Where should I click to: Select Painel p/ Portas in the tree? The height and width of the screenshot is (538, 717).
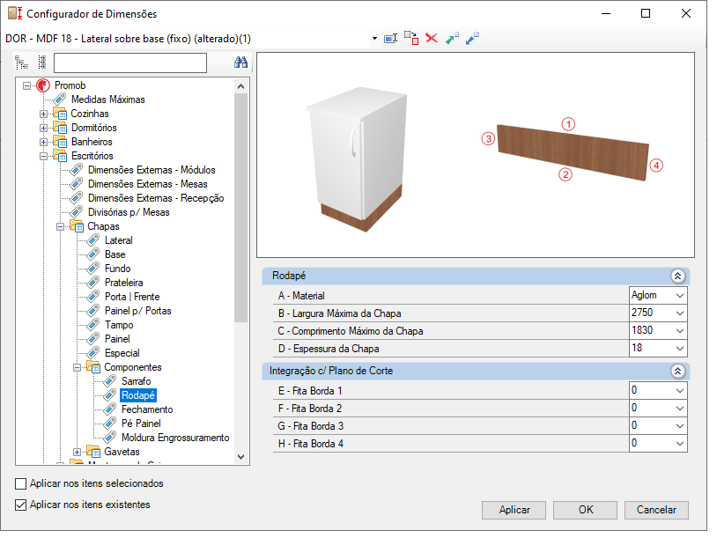138,311
